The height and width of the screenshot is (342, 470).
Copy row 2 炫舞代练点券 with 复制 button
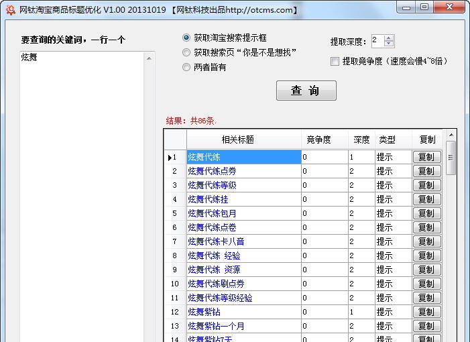point(427,171)
